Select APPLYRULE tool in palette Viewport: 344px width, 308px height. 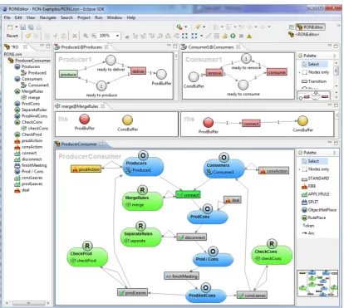click(x=316, y=194)
